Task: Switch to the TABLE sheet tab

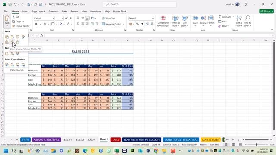Action: click(x=116, y=139)
